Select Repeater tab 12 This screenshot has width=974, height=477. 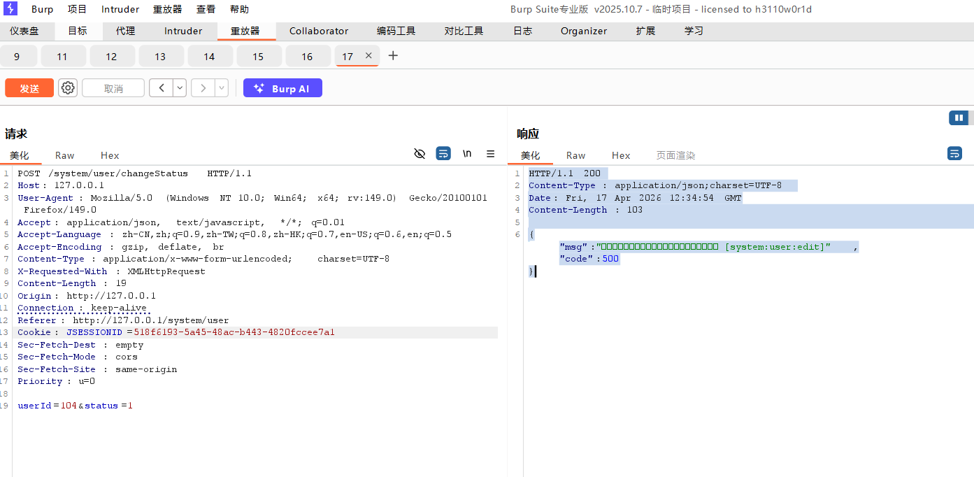111,56
